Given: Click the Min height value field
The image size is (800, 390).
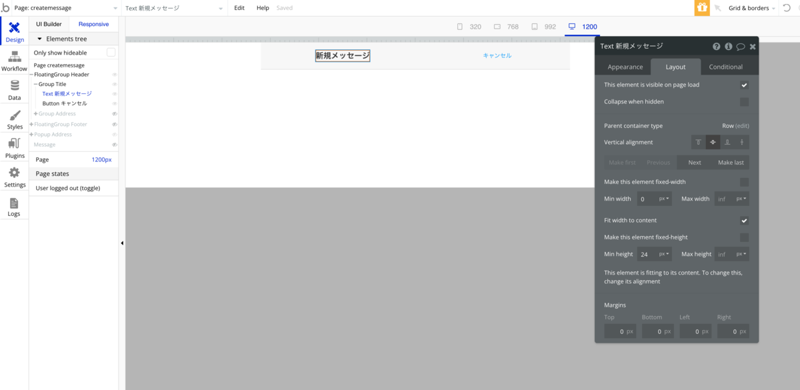Looking at the screenshot, I should pyautogui.click(x=647, y=254).
